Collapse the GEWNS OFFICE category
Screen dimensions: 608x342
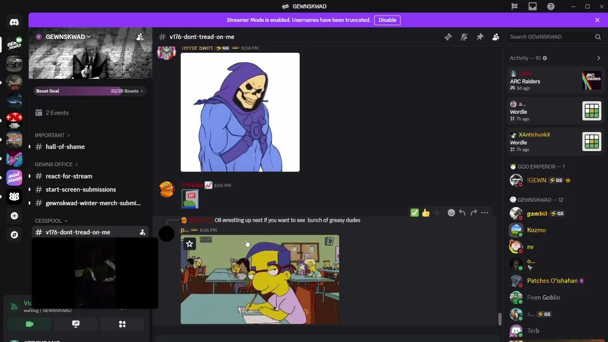[x=56, y=164]
